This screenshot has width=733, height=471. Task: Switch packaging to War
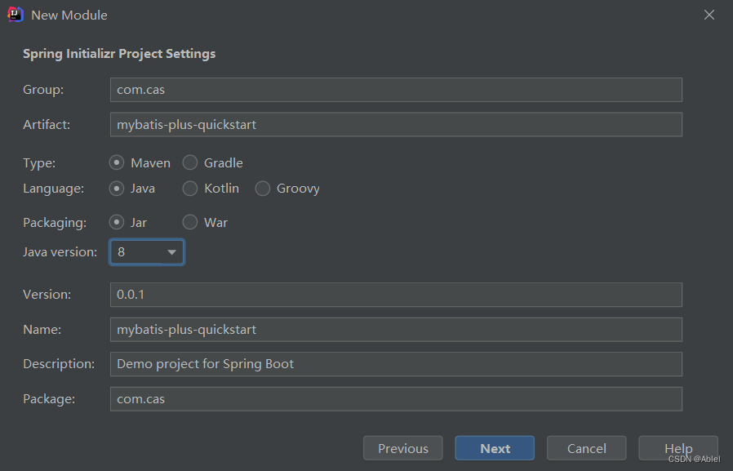tap(190, 222)
